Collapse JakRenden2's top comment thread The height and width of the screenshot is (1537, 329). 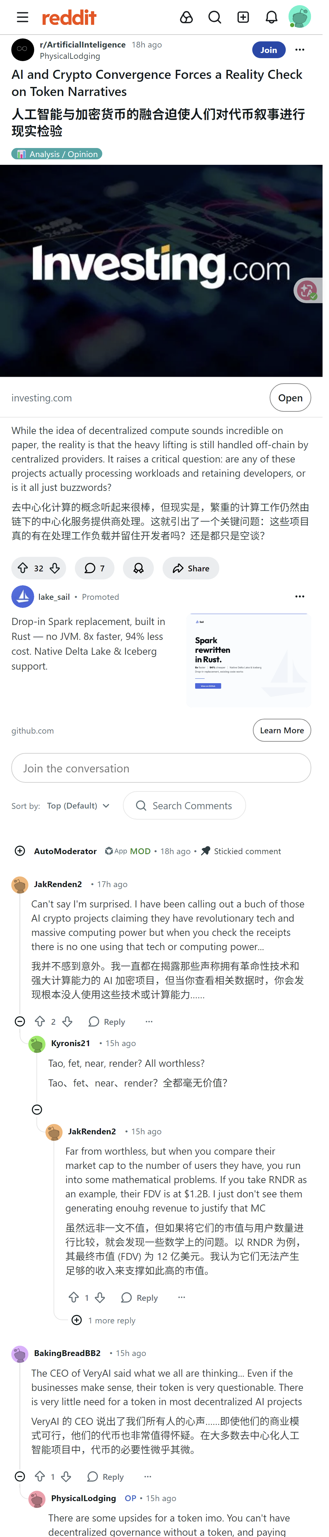coord(20,1022)
